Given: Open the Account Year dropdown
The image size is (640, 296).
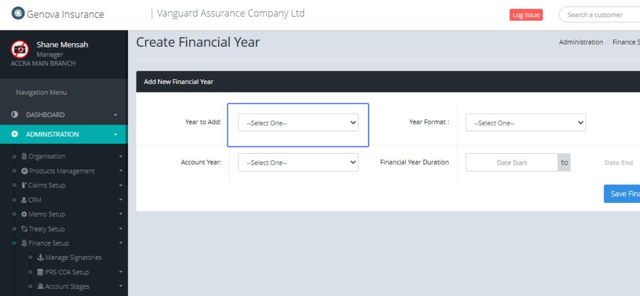Looking at the screenshot, I should 298,163.
